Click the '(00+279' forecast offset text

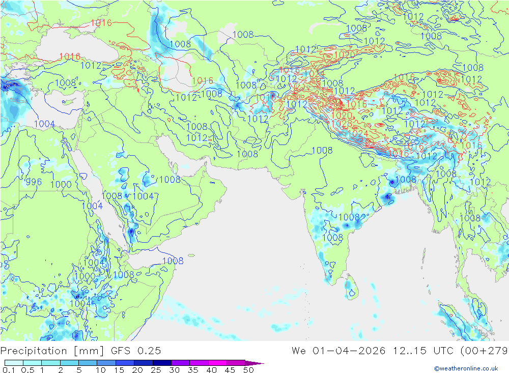(x=484, y=351)
